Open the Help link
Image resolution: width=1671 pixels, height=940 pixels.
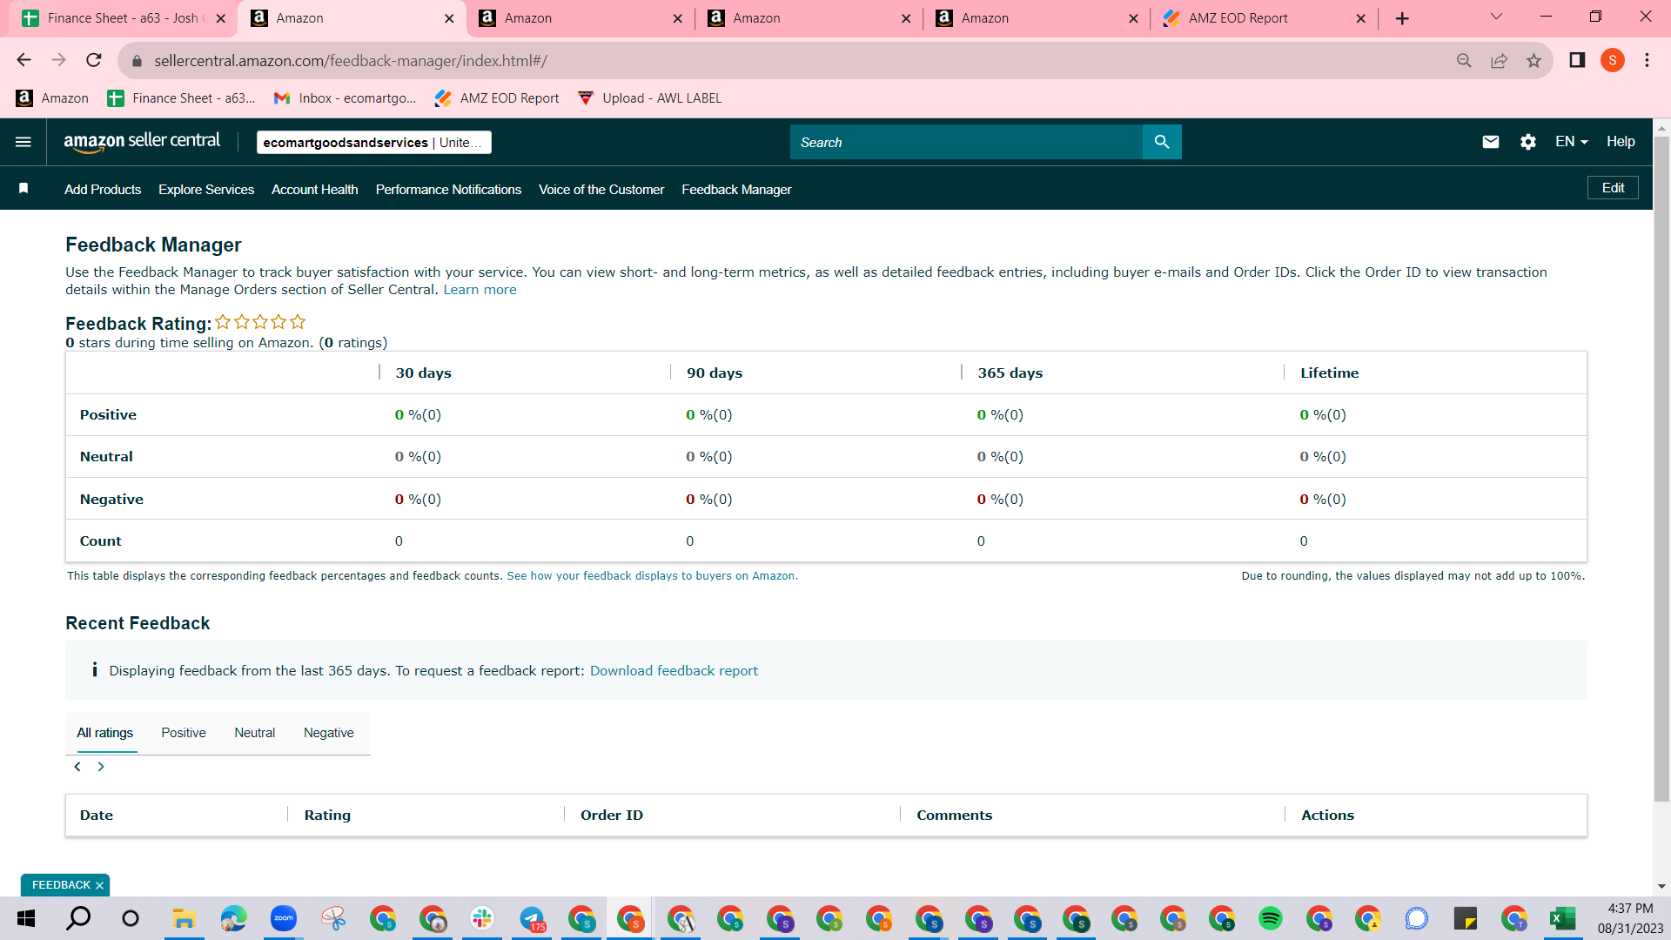pos(1621,142)
